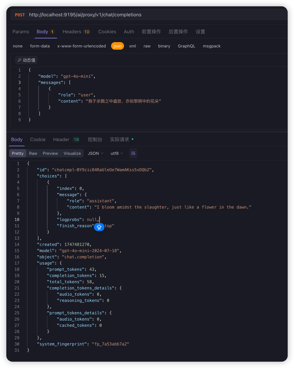Expand the utf8 encoding dropdown
Image resolution: width=294 pixels, height=368 pixels.
[x=117, y=154]
